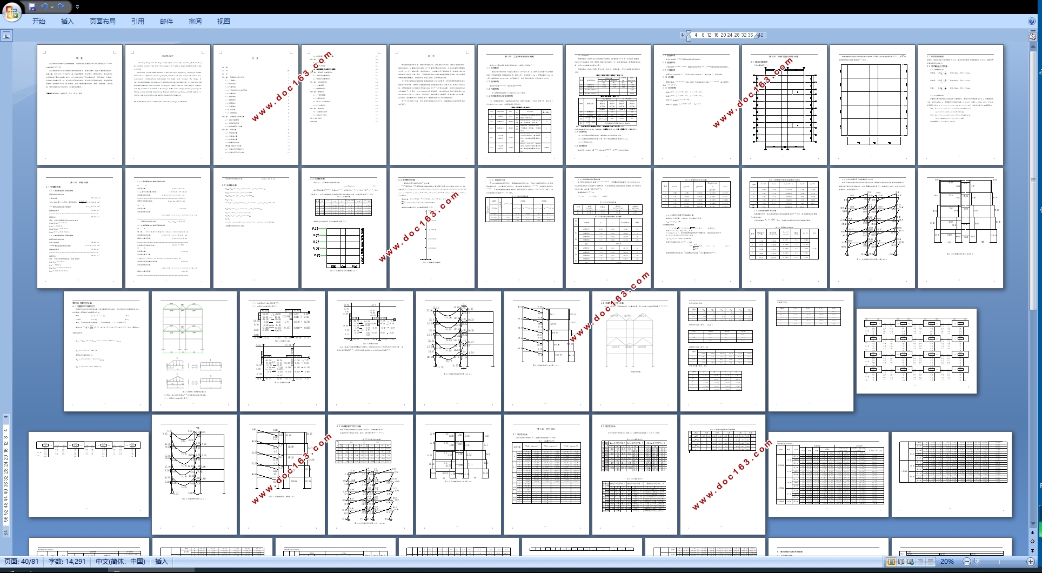Click the zoom in plus button
This screenshot has height=573, width=1042.
(1031, 562)
